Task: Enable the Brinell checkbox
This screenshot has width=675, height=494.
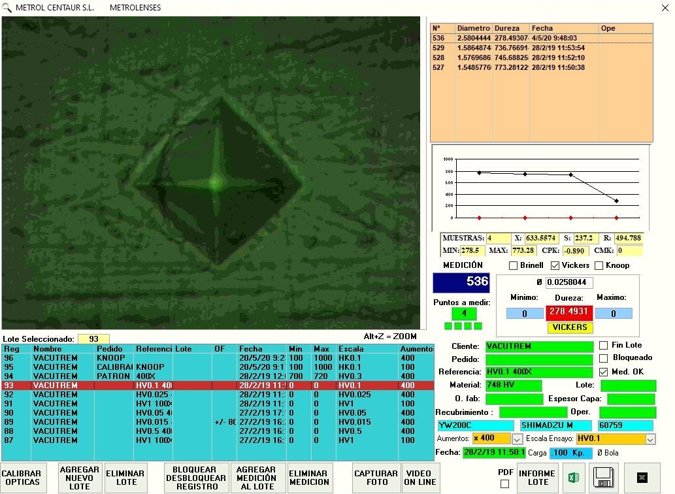Action: pyautogui.click(x=513, y=265)
